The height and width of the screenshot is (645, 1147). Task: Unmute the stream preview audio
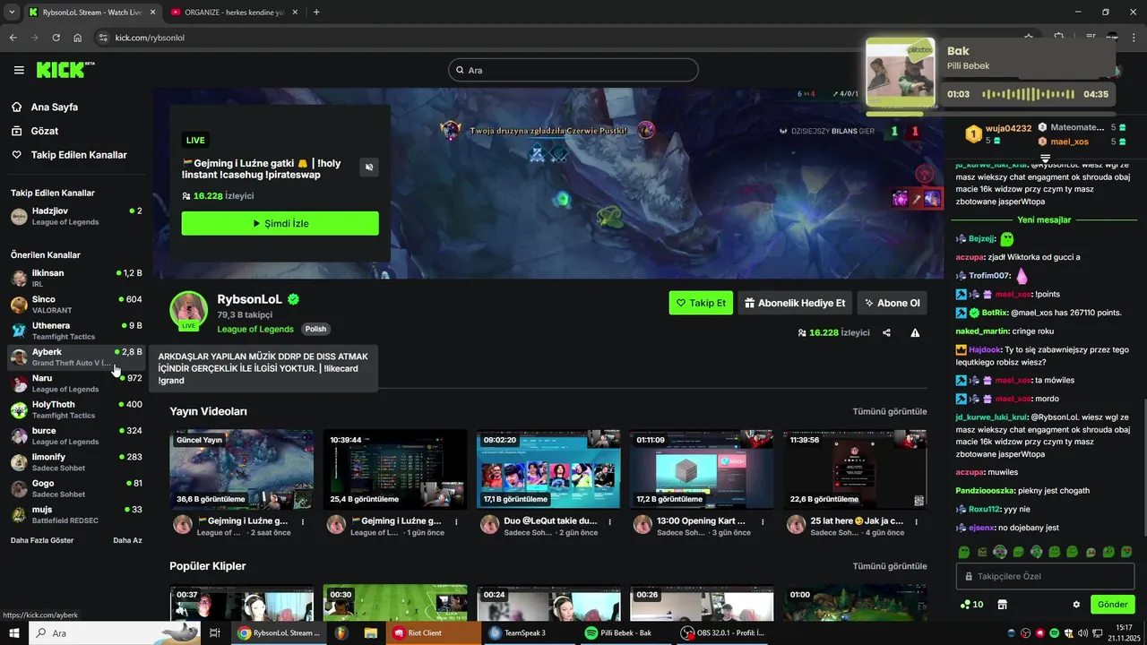point(368,167)
